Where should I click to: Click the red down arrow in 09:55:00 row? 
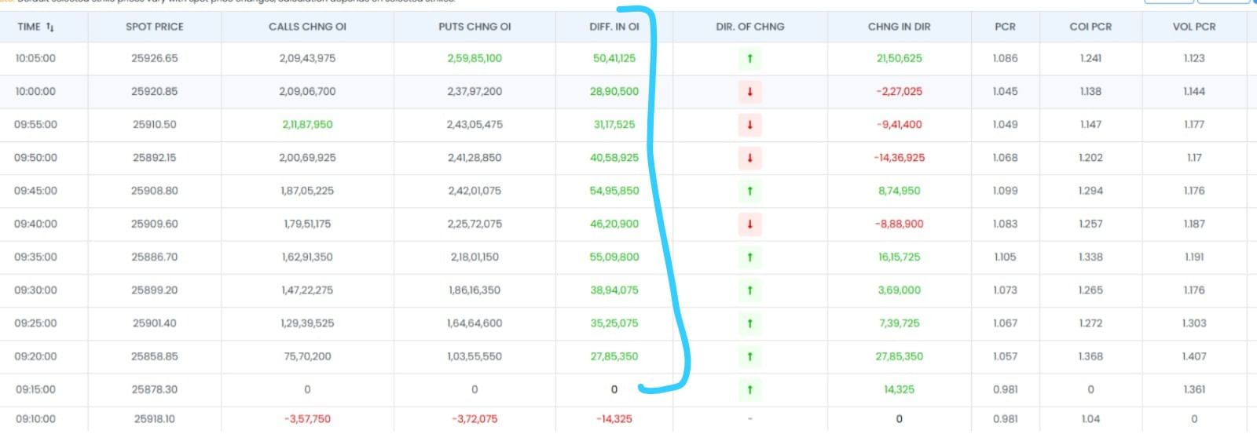pyautogui.click(x=749, y=124)
